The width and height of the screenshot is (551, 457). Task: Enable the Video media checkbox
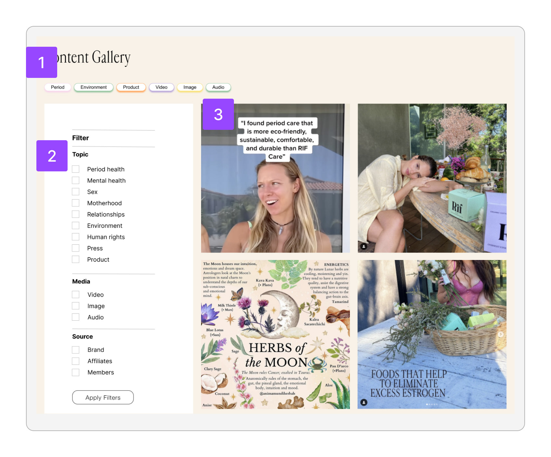coord(76,295)
